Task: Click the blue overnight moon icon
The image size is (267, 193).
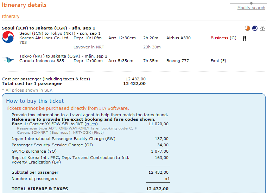Action: coord(255,28)
